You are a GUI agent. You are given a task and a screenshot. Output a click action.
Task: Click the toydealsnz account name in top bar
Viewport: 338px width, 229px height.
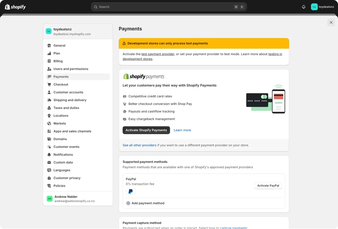[326, 7]
